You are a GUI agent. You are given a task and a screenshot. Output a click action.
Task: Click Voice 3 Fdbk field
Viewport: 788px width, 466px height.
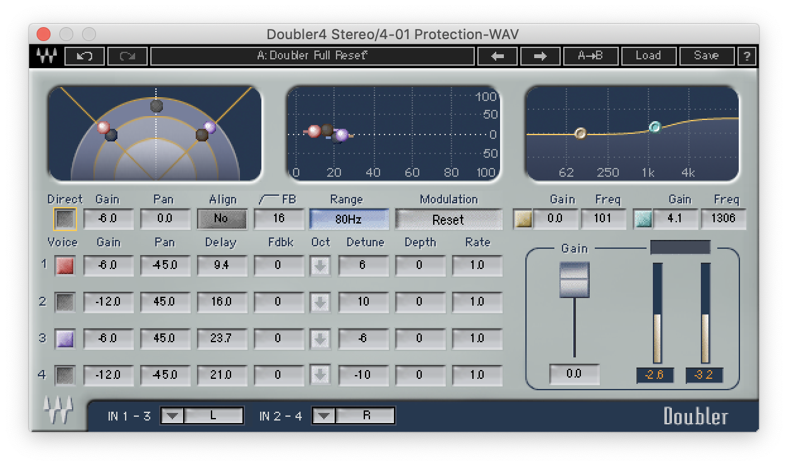[278, 339]
